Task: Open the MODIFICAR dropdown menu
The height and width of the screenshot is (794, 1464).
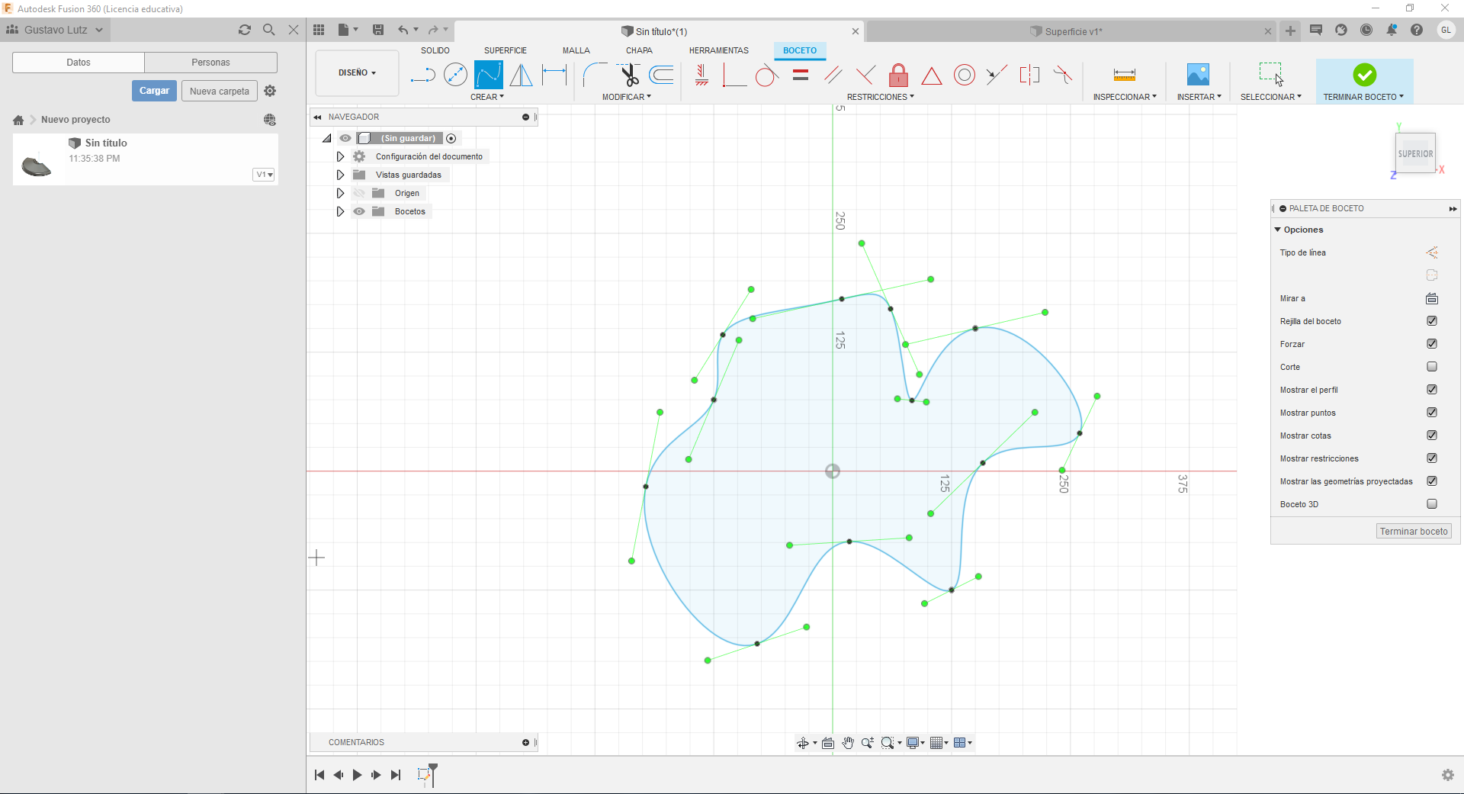Action: pyautogui.click(x=627, y=97)
